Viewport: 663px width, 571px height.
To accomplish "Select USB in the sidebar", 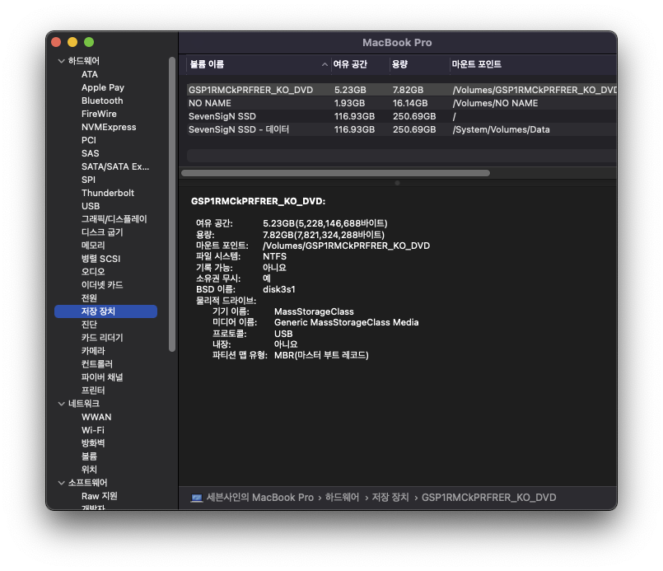I will click(91, 206).
